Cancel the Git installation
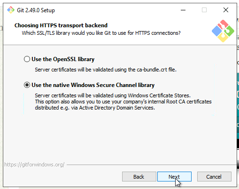This screenshot has width=239, height=189. (x=214, y=177)
